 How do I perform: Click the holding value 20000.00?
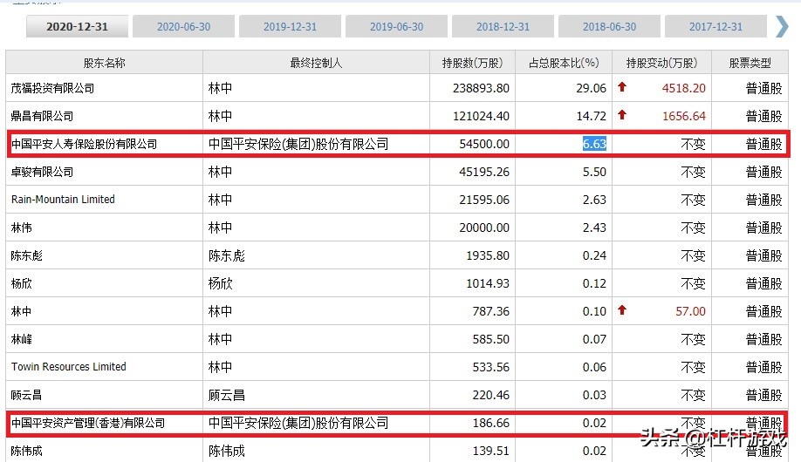pyautogui.click(x=484, y=228)
